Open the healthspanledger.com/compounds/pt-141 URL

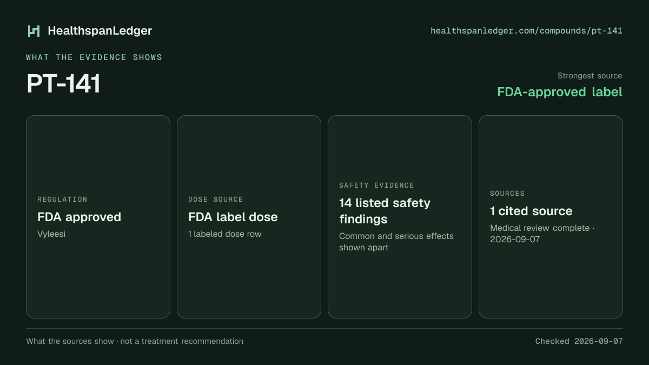click(526, 31)
